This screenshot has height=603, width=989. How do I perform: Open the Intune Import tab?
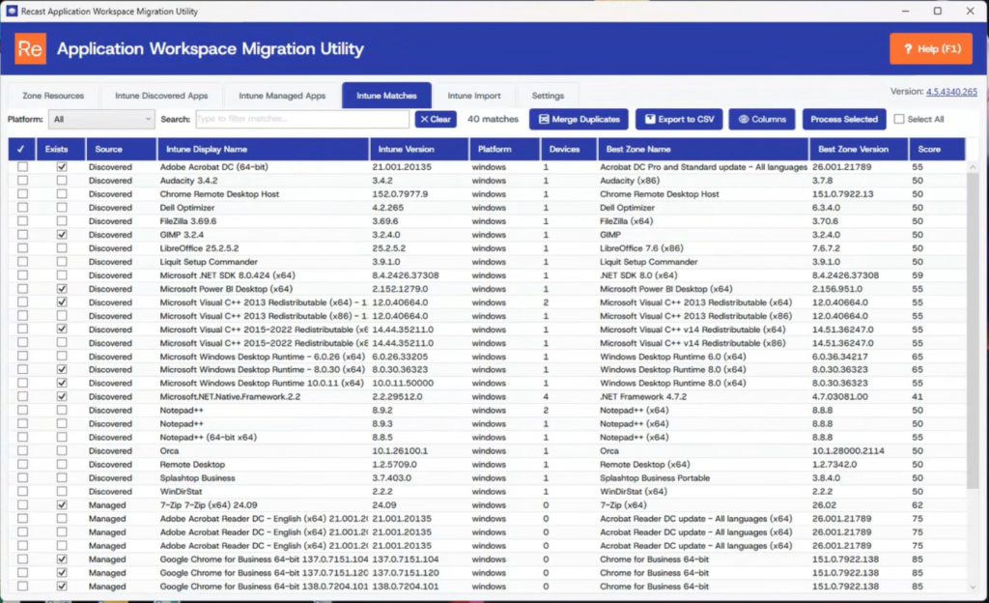(x=473, y=96)
